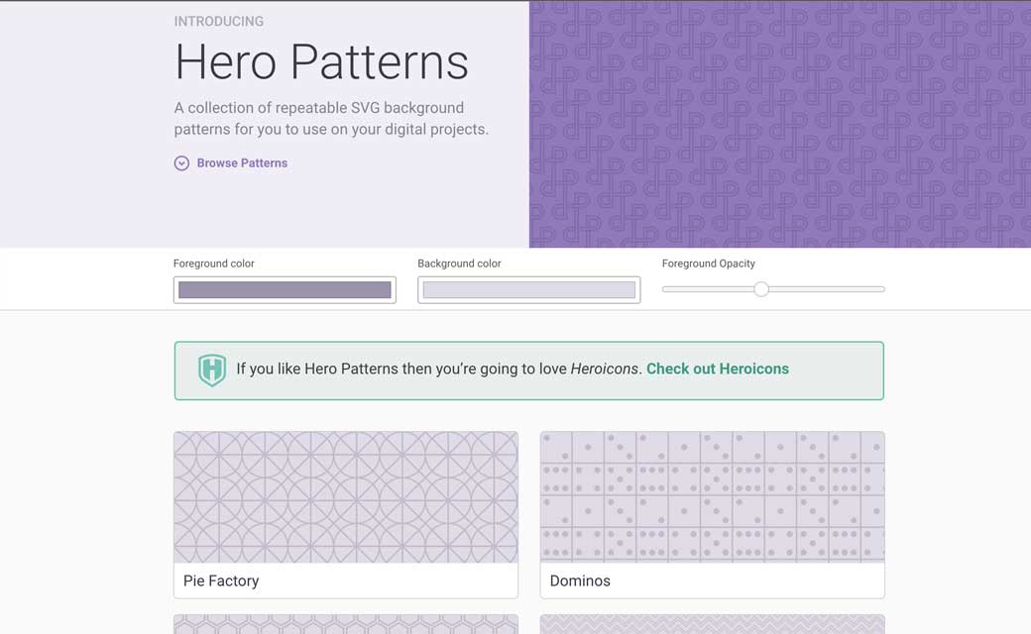Click the Foreground Opacity slider handle
Image resolution: width=1031 pixels, height=634 pixels.
coord(761,289)
